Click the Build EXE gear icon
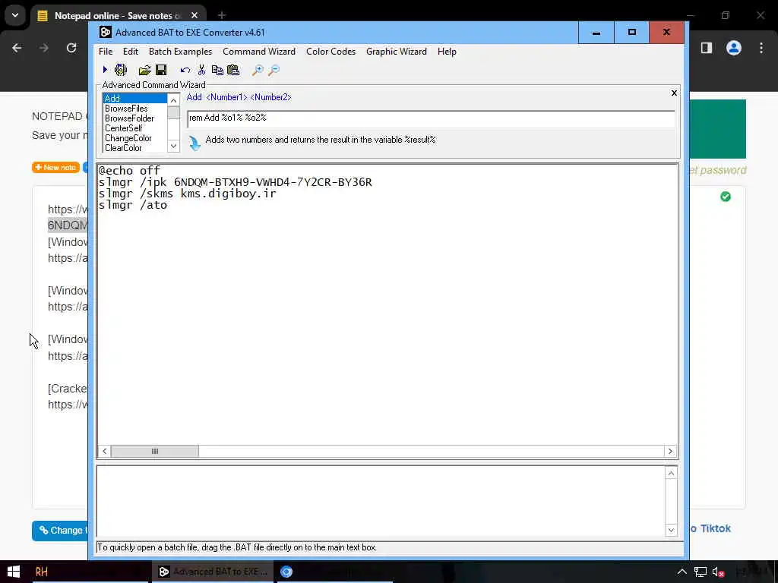Screen dimensions: 778x583 121,70
